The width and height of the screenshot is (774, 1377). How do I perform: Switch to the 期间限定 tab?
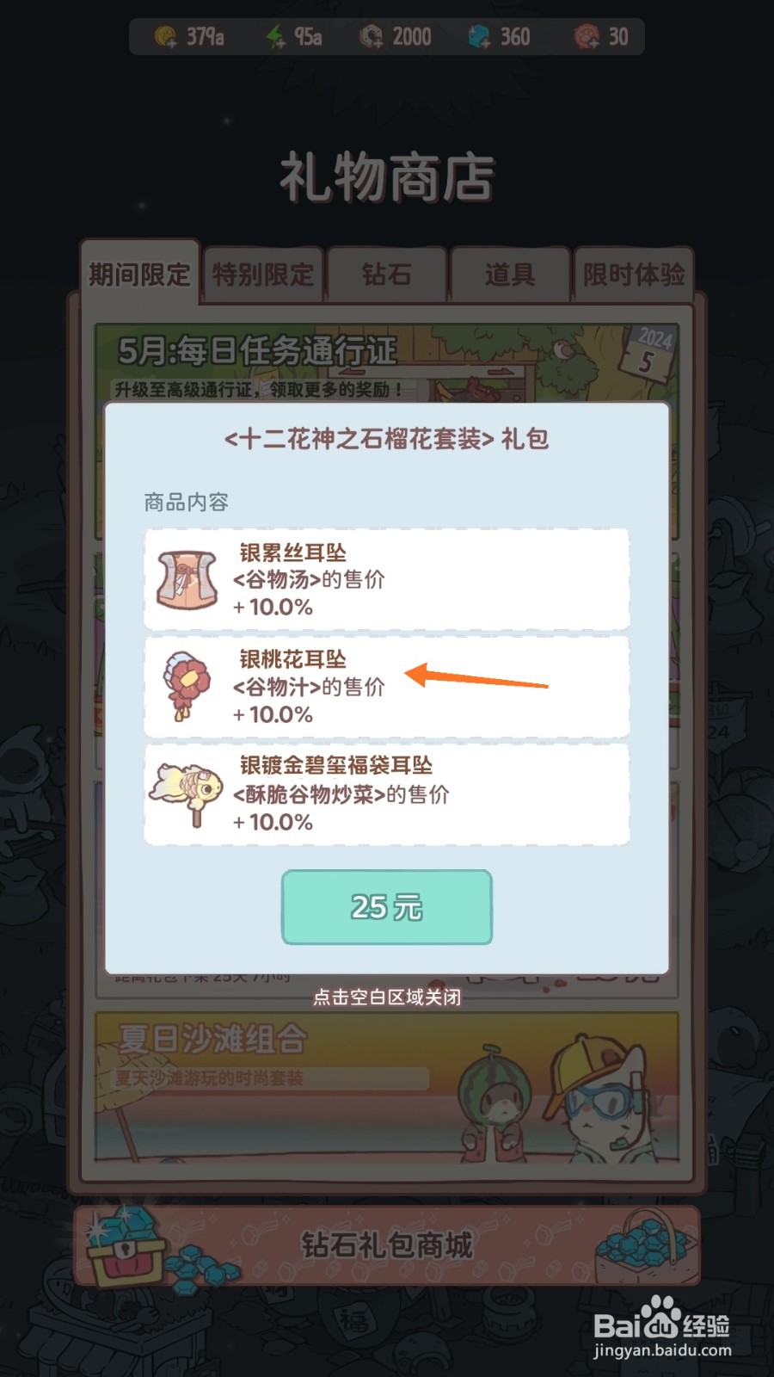click(x=139, y=275)
